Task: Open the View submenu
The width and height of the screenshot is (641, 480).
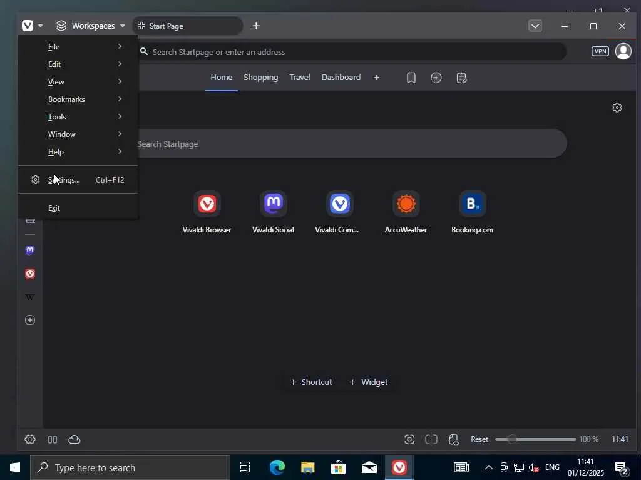Action: pos(78,82)
